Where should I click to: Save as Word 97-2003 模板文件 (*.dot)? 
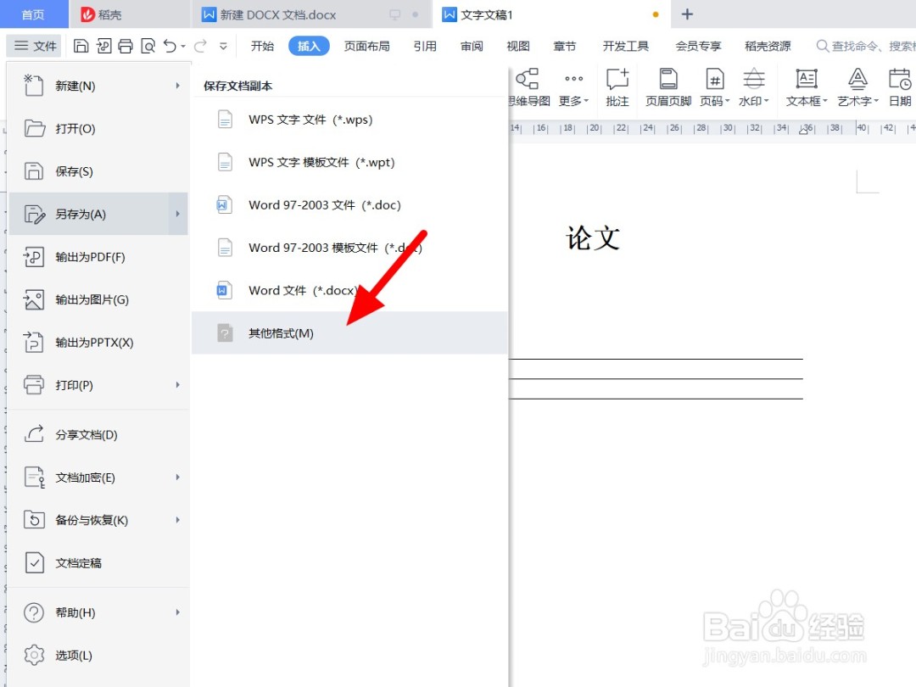tap(349, 247)
